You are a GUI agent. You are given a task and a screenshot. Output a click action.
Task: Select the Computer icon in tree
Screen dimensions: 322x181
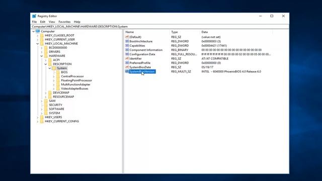click(38, 31)
